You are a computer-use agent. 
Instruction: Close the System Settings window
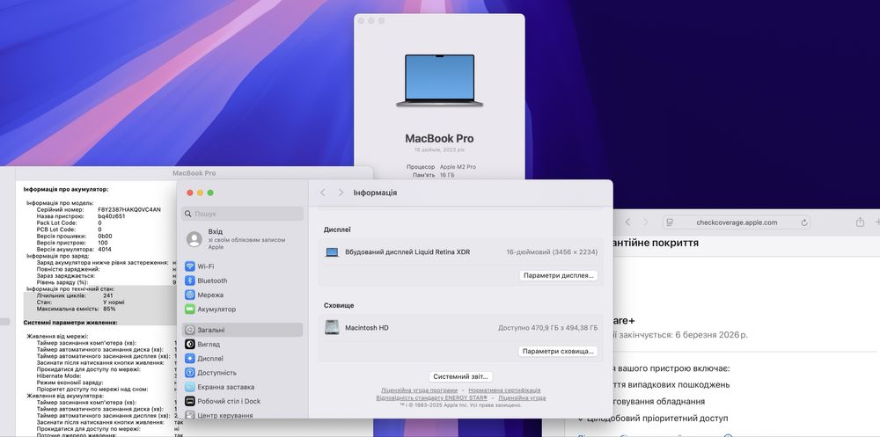(190, 193)
